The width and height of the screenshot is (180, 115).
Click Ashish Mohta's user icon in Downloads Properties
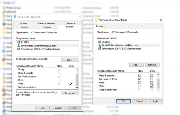pos(18,45)
